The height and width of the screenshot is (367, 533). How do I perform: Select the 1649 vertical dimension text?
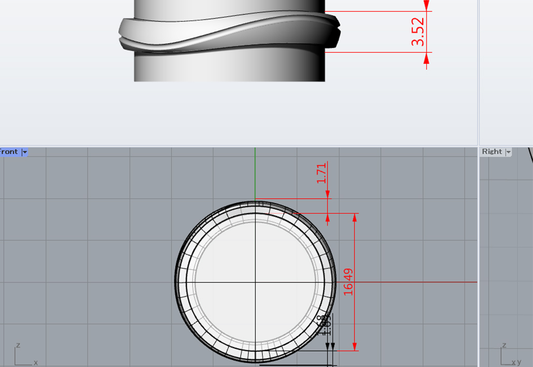pos(348,281)
